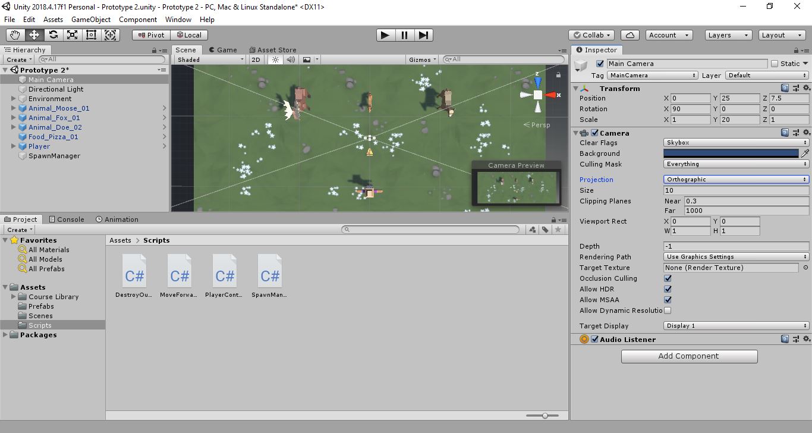Enable Allow Dynamic Resolution checkbox
This screenshot has width=812, height=433.
pyautogui.click(x=668, y=310)
